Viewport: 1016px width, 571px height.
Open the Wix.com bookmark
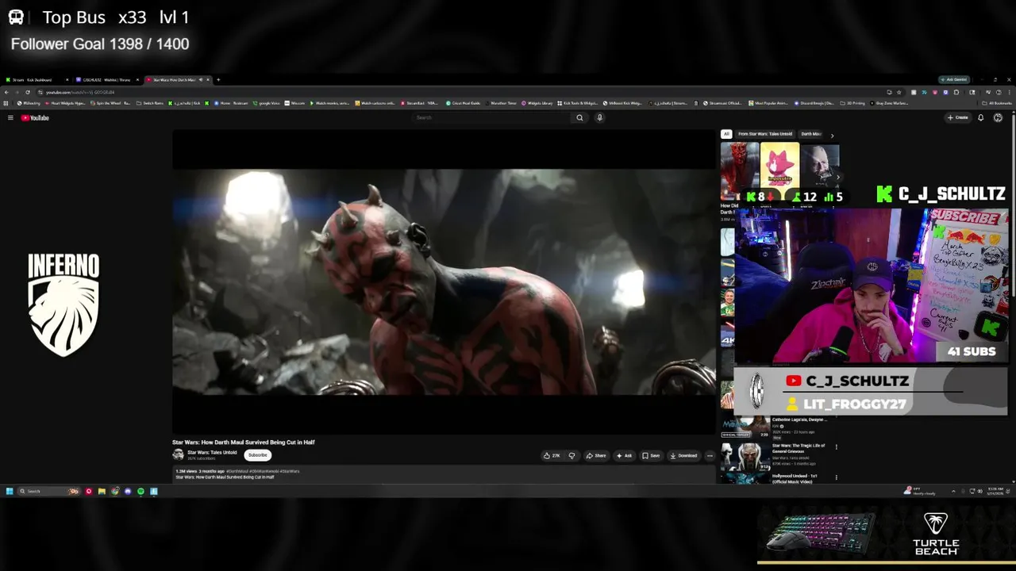pos(294,103)
